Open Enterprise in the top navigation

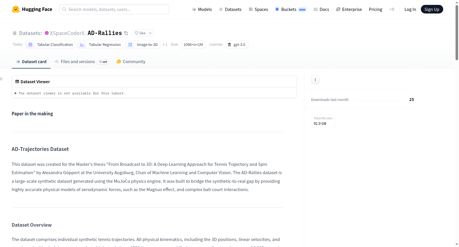coord(349,9)
